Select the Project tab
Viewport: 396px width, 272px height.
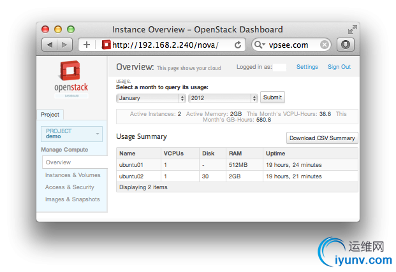tap(50, 115)
